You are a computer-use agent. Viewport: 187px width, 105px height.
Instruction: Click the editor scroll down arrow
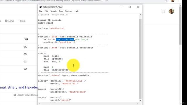[140, 100]
